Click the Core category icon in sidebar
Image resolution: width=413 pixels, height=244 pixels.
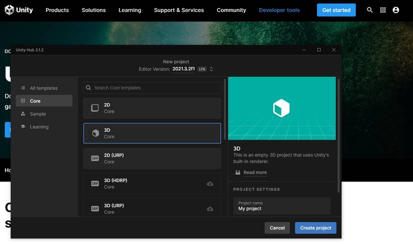point(23,101)
